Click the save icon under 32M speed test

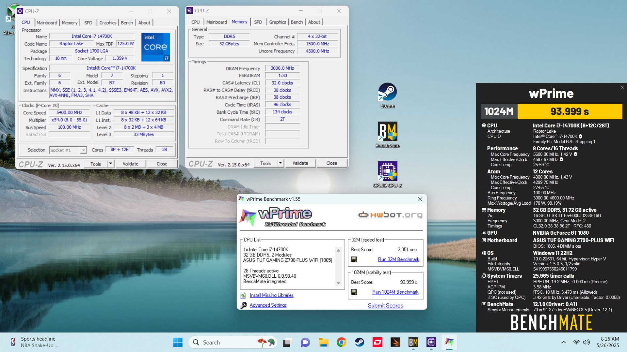point(354,259)
